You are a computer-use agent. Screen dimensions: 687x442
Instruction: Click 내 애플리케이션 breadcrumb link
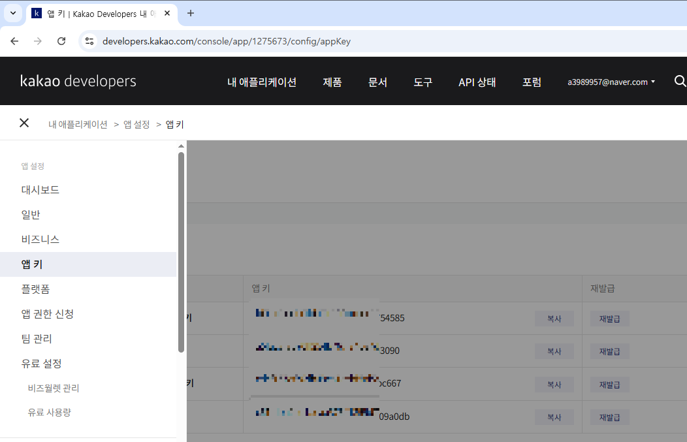click(x=78, y=125)
